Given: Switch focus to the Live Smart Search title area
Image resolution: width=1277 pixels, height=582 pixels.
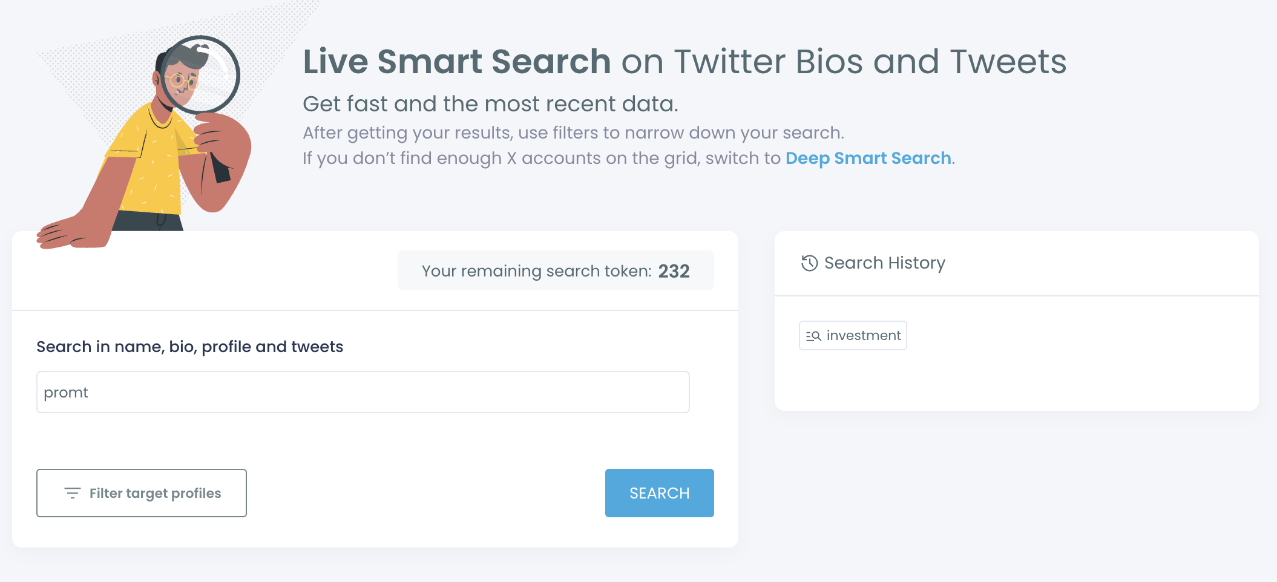Looking at the screenshot, I should coord(684,60).
